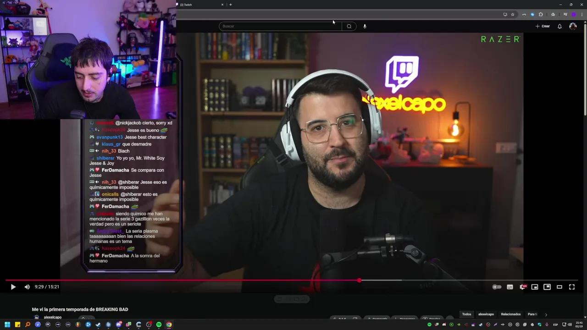
Task: Open the volume control in the system tray
Action: (x=570, y=324)
